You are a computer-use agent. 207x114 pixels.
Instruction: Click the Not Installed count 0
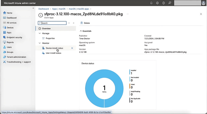(132, 80)
